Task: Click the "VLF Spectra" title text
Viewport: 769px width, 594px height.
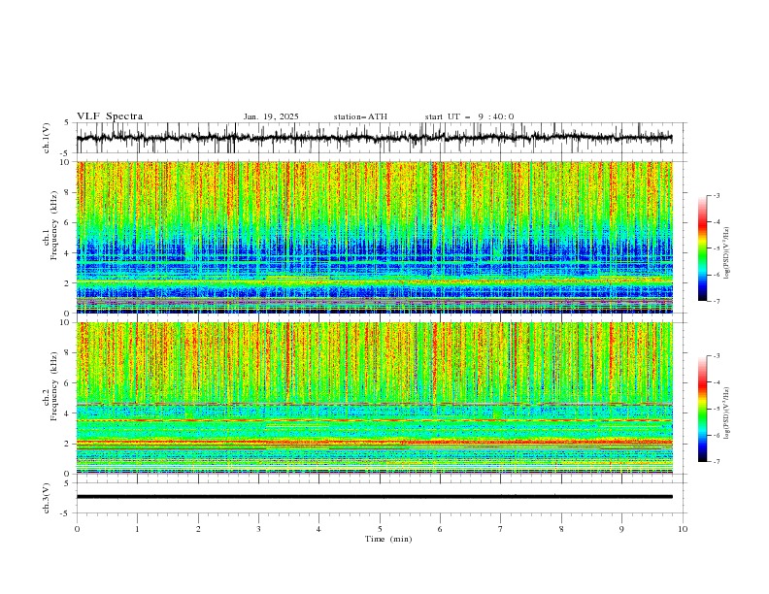Action: pyautogui.click(x=110, y=116)
